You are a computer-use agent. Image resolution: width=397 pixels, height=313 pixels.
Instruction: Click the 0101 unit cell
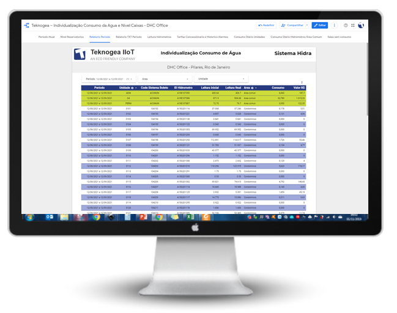(128, 109)
